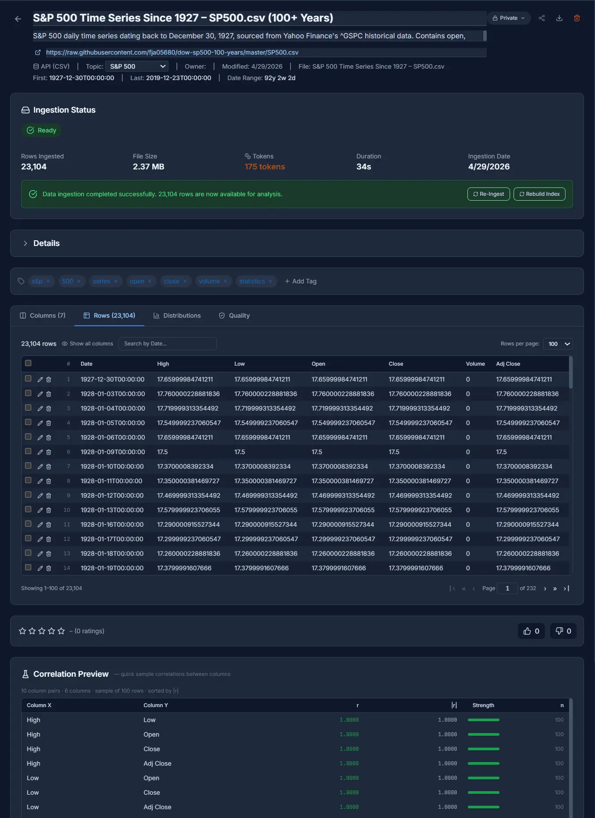Screen dimensions: 595x818
Task: Switch to Columns (7) tab
Action: coord(43,315)
